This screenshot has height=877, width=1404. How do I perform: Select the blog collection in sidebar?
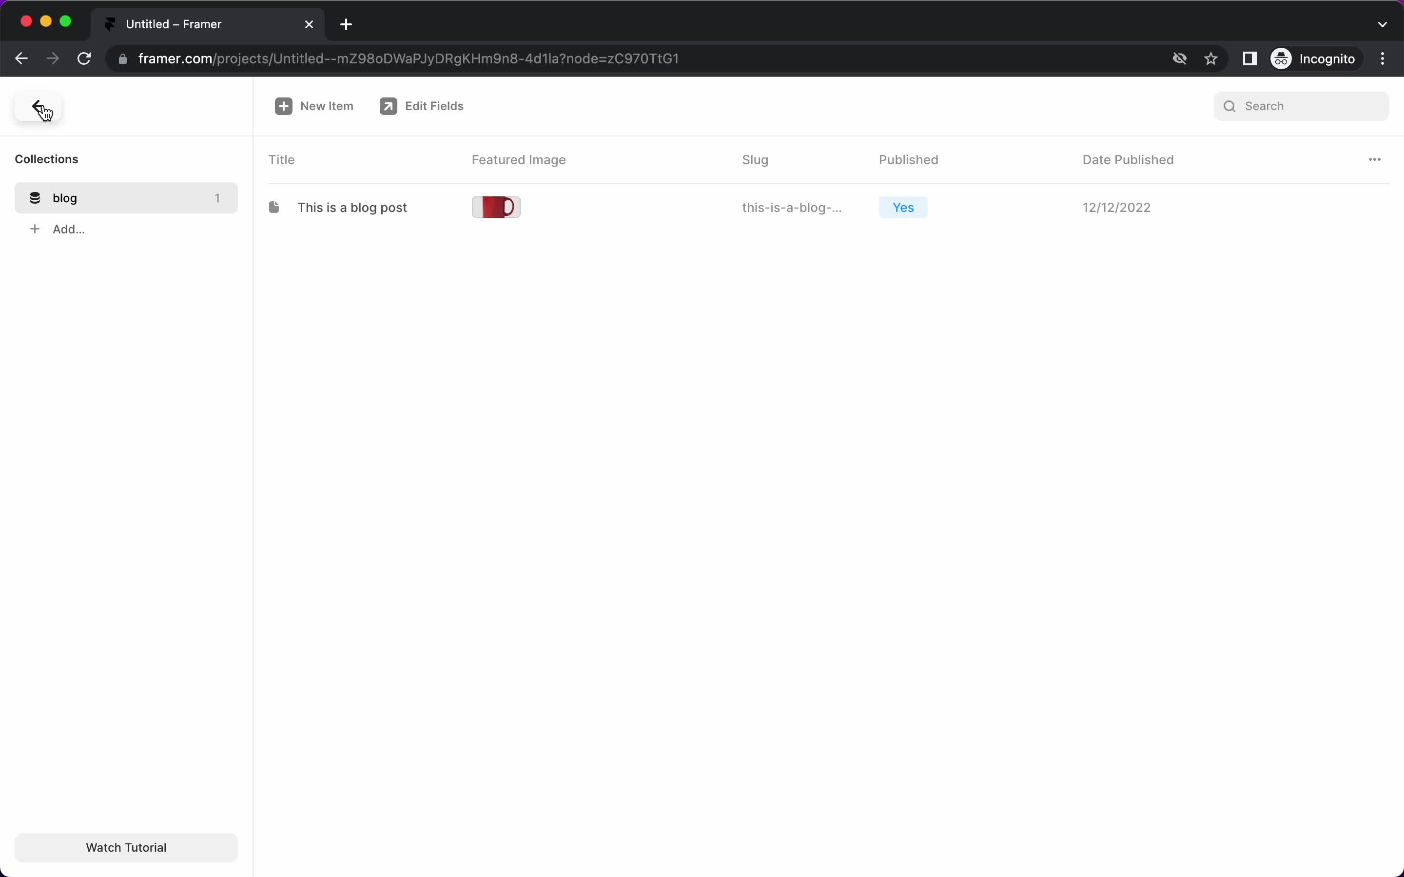(125, 197)
